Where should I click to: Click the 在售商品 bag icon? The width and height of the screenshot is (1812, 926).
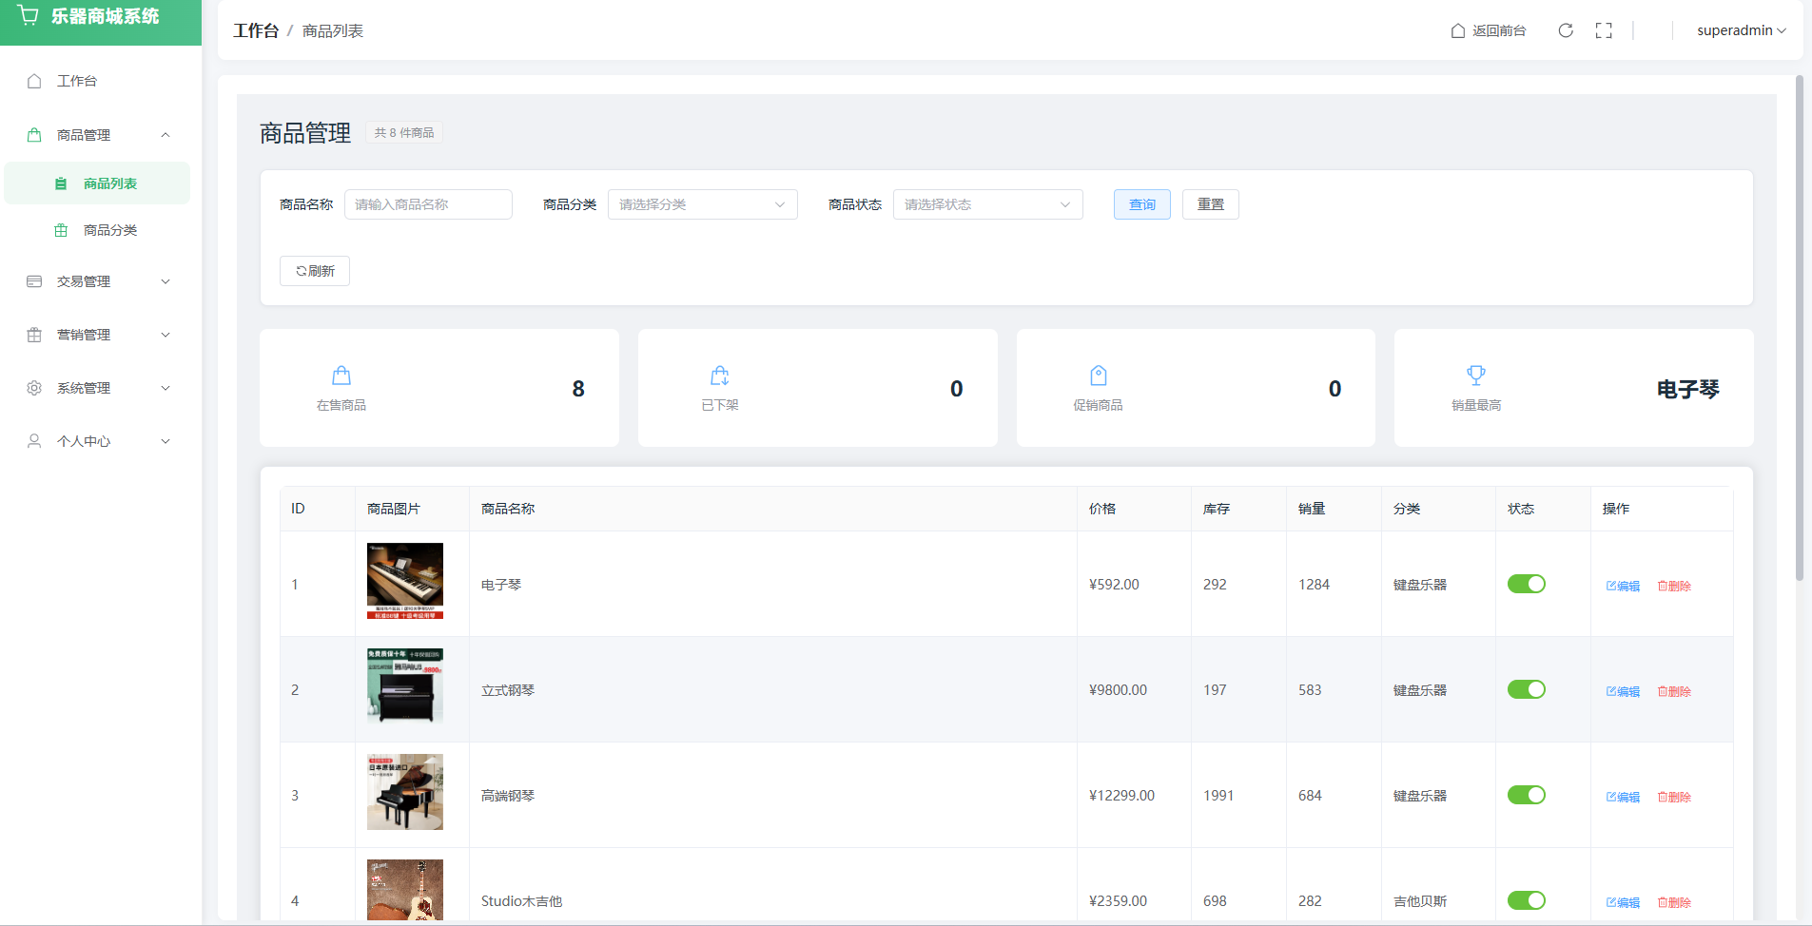341,376
